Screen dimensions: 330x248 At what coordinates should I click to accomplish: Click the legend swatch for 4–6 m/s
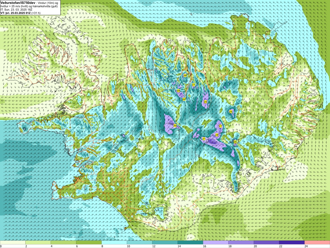tap(63, 243)
